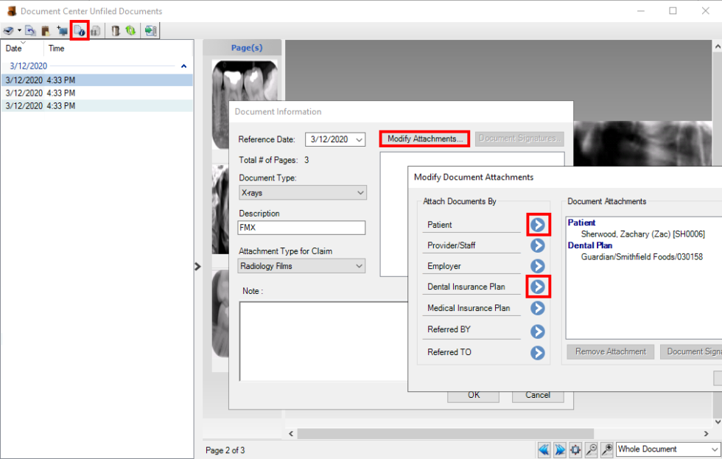Select the second 3/12/2020 4:33 PM document
Screen dimensions: 722x459
coord(97,93)
